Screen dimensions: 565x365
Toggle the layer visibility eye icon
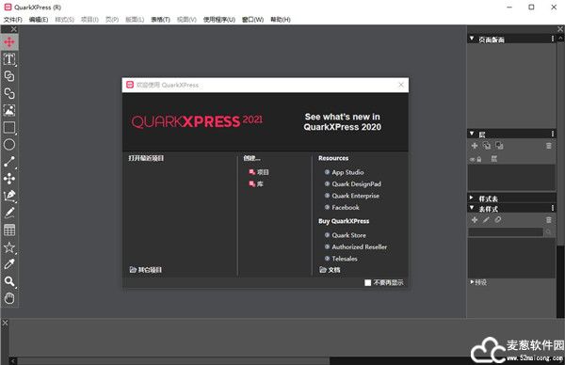click(473, 159)
